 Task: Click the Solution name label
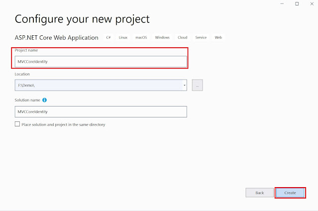click(27, 100)
